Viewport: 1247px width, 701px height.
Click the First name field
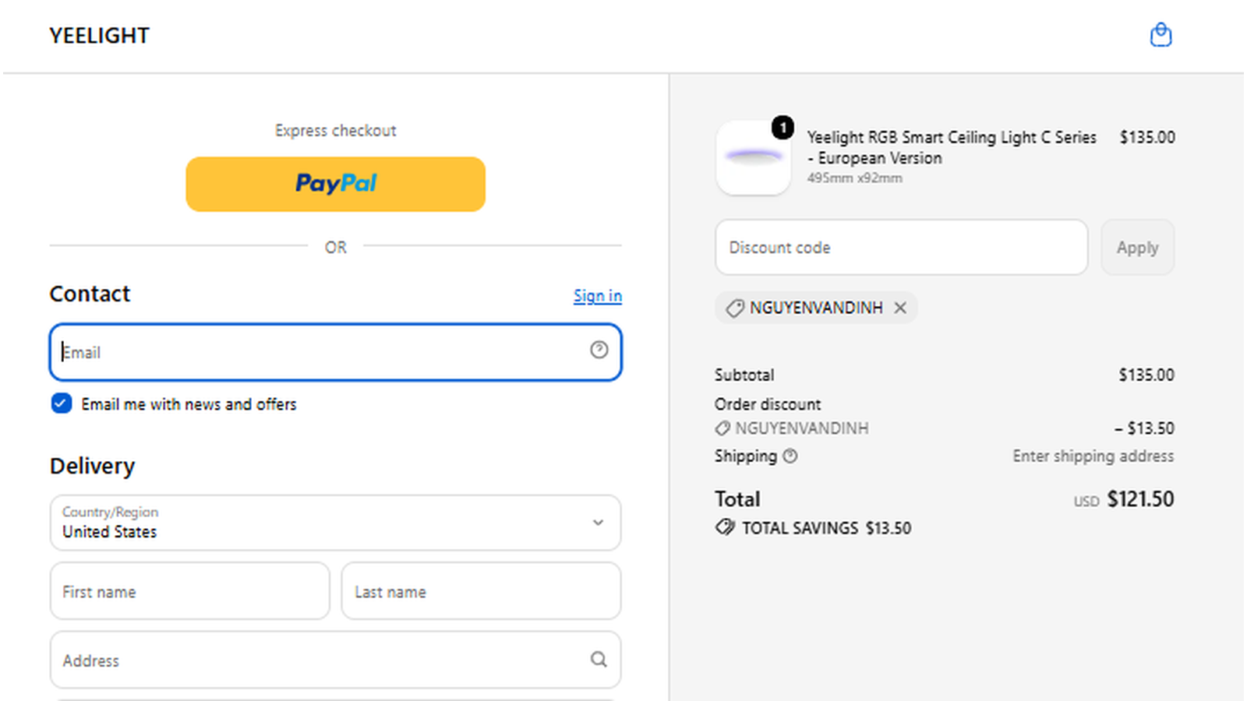(x=189, y=591)
